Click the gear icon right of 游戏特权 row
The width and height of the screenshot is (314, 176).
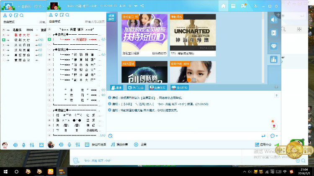point(276,87)
